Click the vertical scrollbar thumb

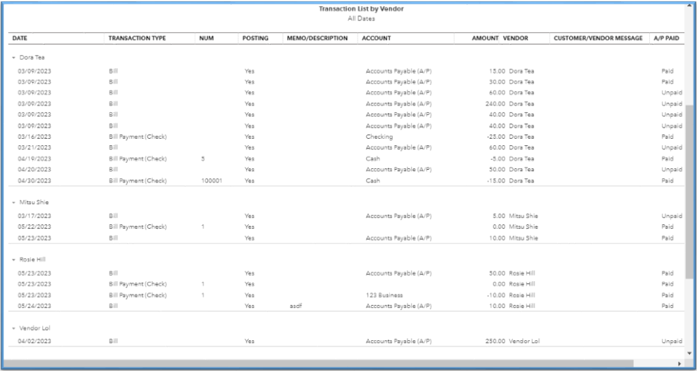[689, 191]
